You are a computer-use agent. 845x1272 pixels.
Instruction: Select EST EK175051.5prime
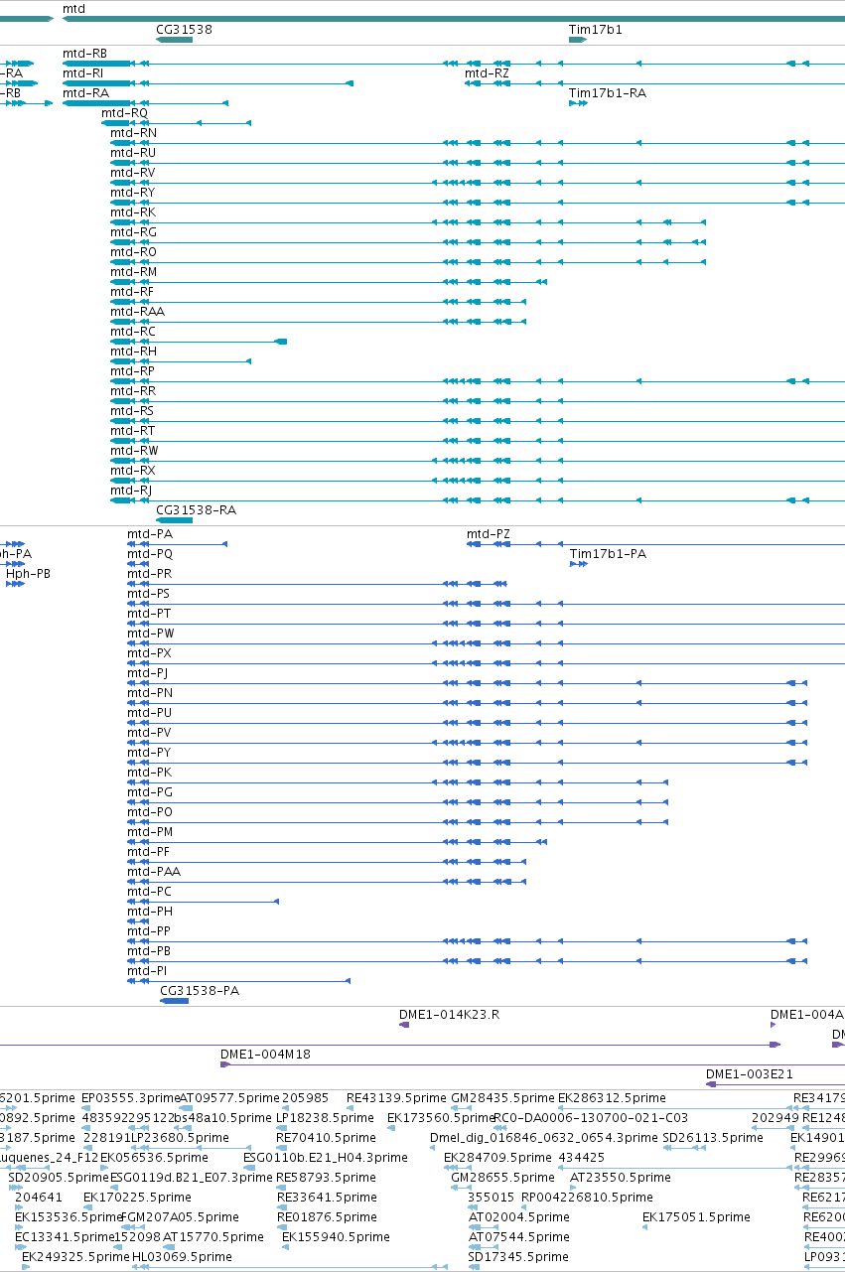696,1217
